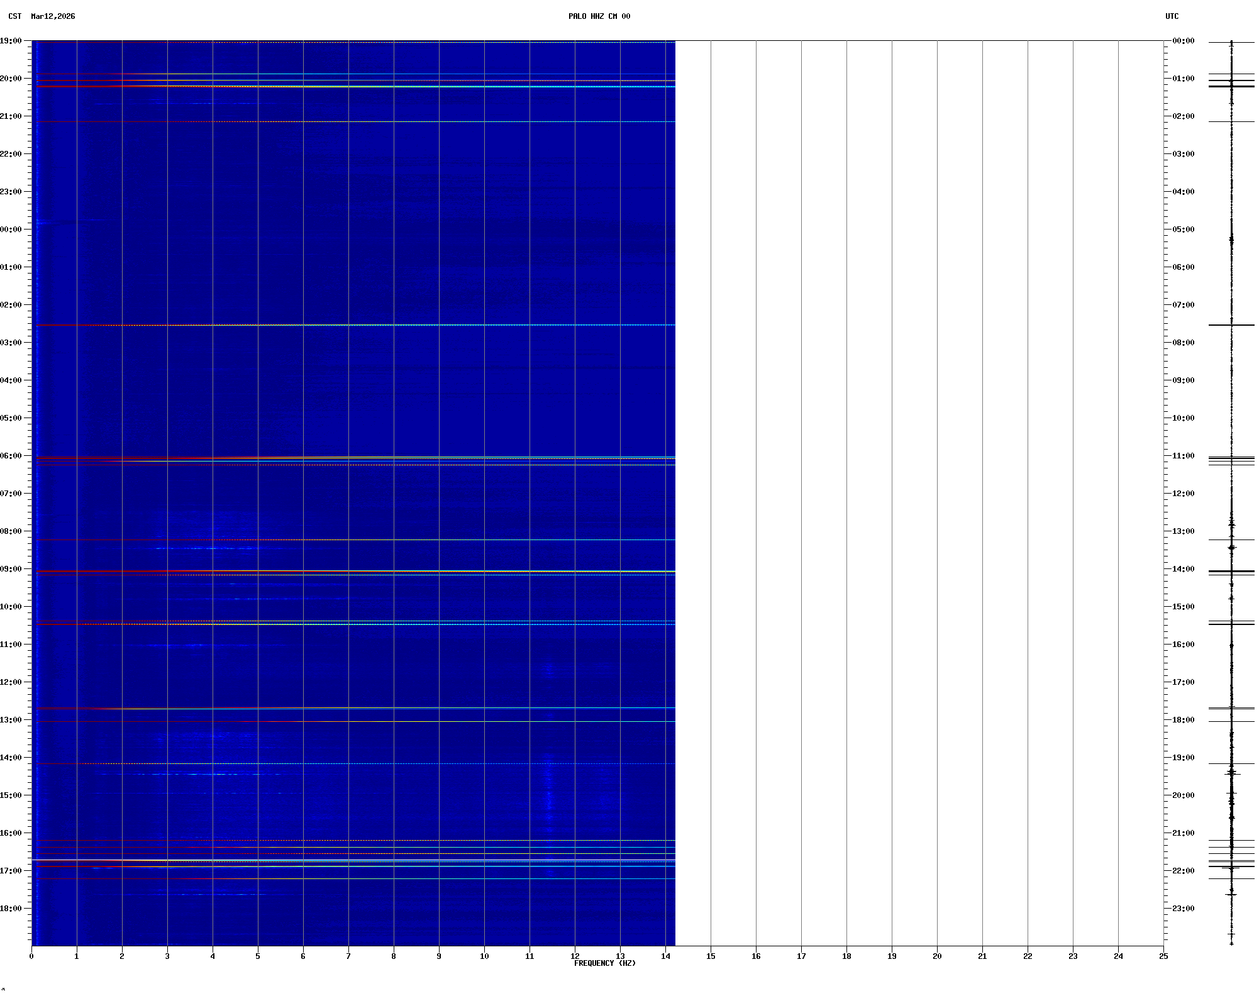Image resolution: width=1259 pixels, height=996 pixels.
Task: Click the 23:00 UTC time tick label
Action: [x=1184, y=909]
